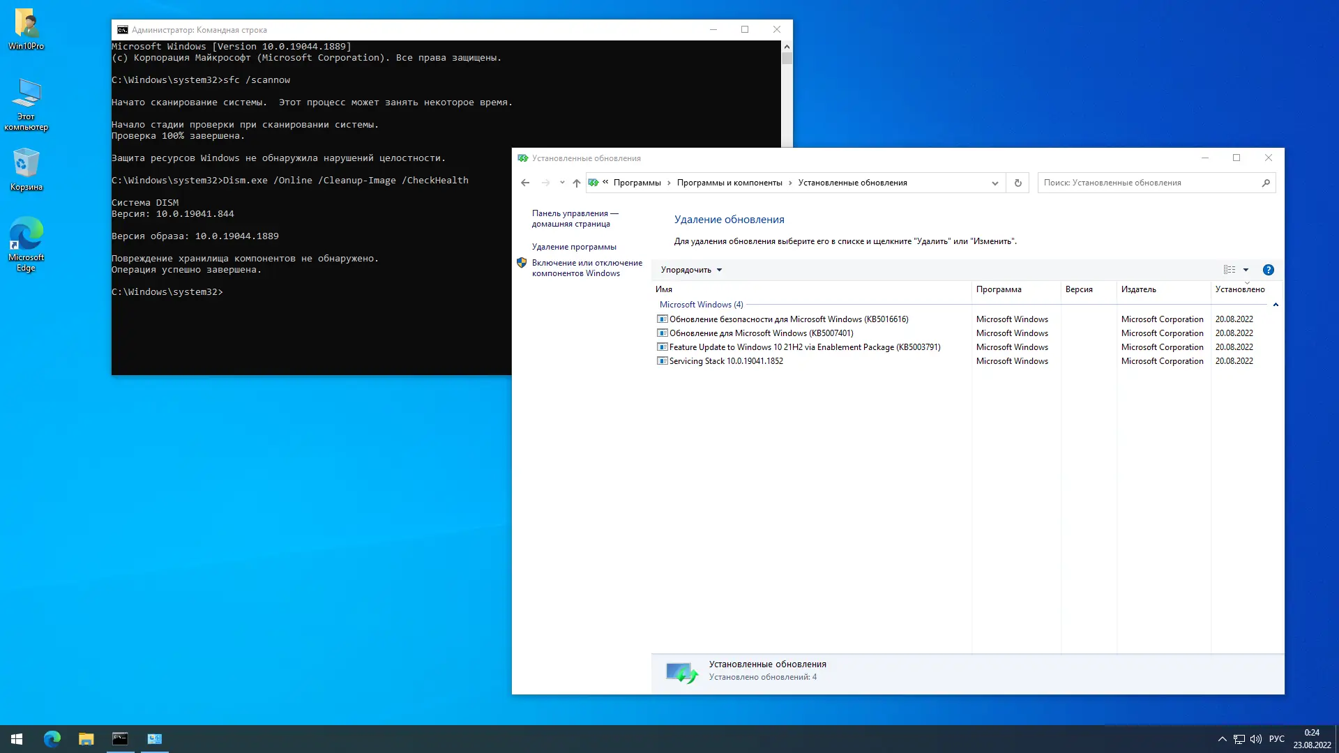Click the Back arrow in Installed Updates window
The height and width of the screenshot is (753, 1339).
(x=525, y=183)
